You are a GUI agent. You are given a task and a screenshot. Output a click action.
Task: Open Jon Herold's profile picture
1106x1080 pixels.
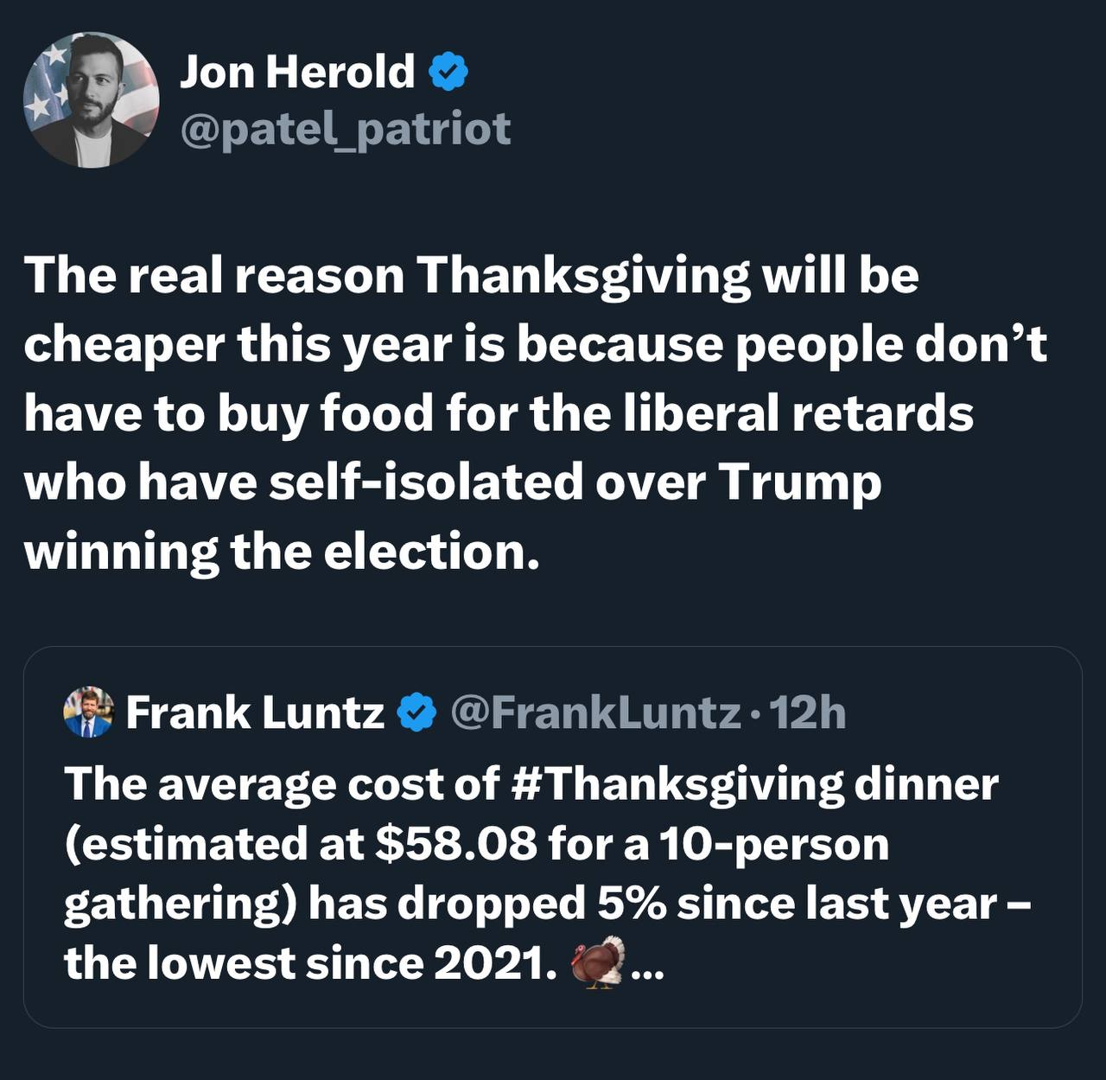tap(91, 99)
